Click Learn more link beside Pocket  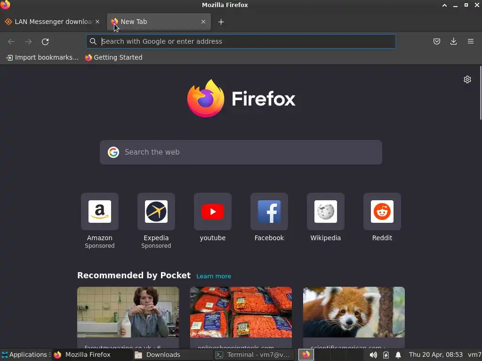pyautogui.click(x=214, y=276)
